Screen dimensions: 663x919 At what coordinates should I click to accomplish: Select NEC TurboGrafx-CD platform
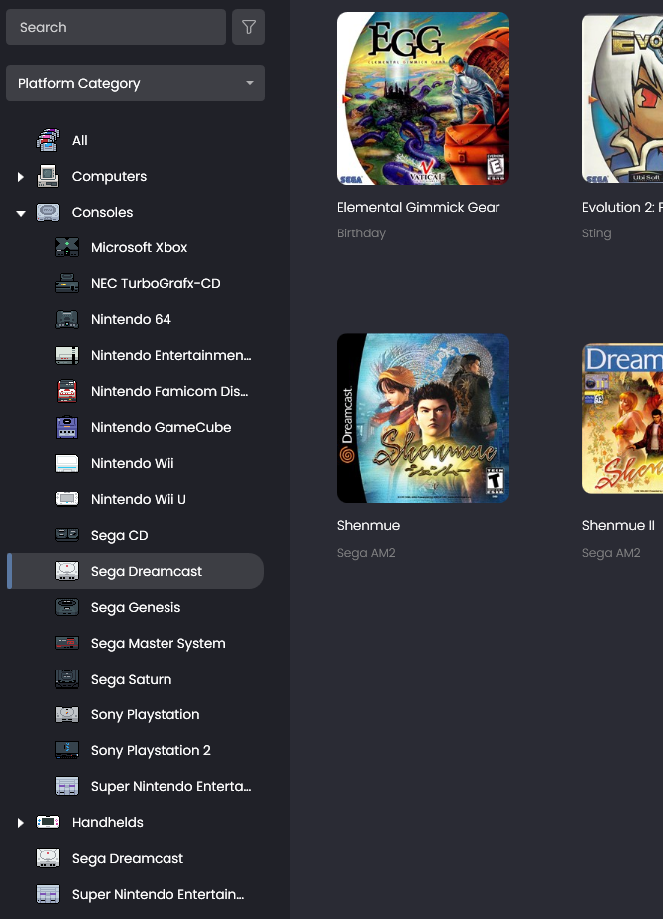point(156,283)
